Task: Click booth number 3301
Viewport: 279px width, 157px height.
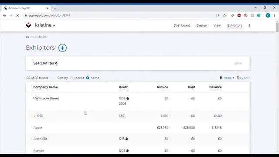Action: click(x=122, y=116)
